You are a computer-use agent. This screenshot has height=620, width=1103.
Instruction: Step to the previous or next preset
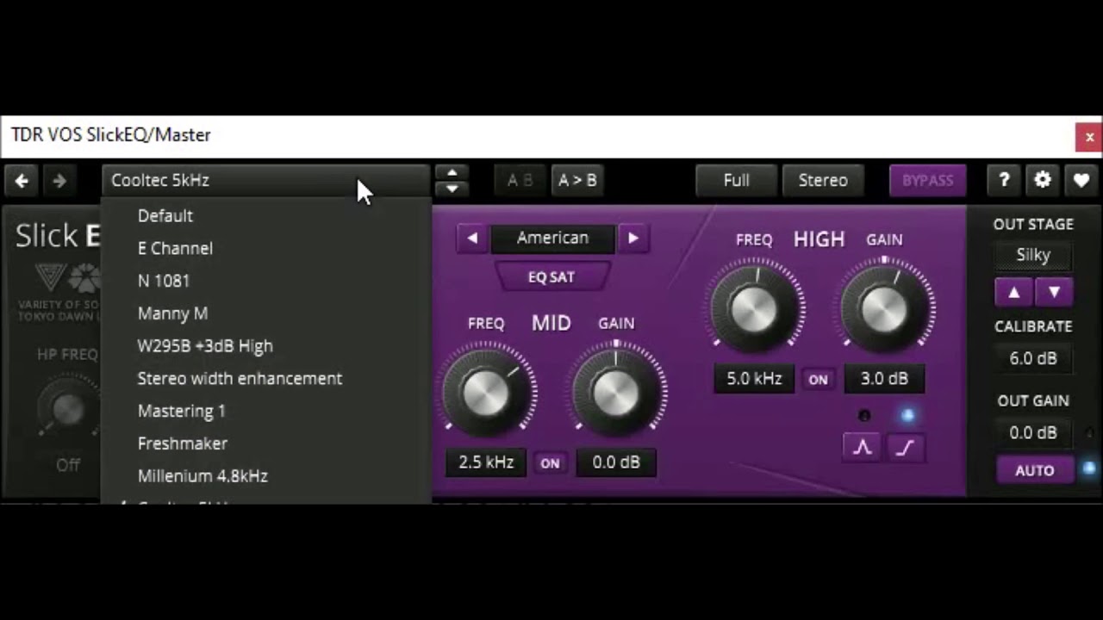[452, 180]
